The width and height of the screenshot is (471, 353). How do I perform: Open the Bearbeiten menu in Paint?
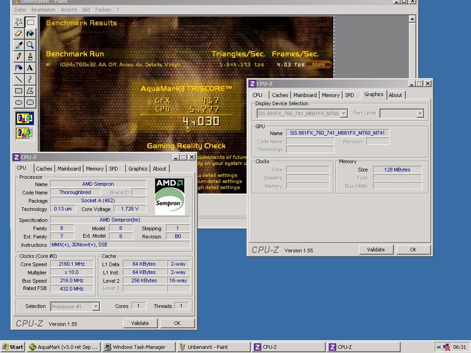[x=43, y=10]
